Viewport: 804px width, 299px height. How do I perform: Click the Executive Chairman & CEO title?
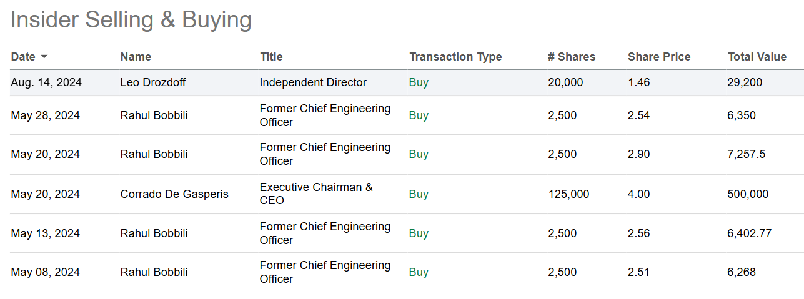coord(315,194)
